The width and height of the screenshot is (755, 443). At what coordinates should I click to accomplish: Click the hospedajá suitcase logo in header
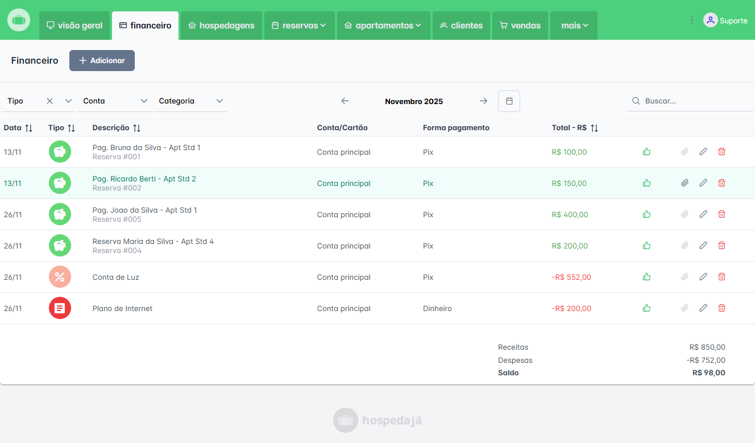pos(19,20)
